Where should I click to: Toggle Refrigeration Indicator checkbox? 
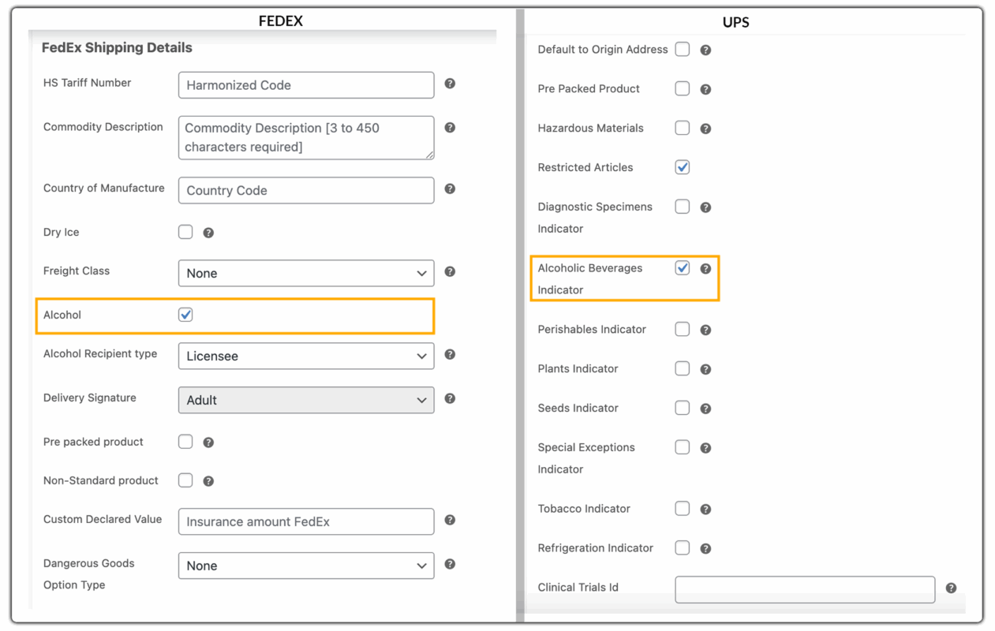pyautogui.click(x=683, y=548)
